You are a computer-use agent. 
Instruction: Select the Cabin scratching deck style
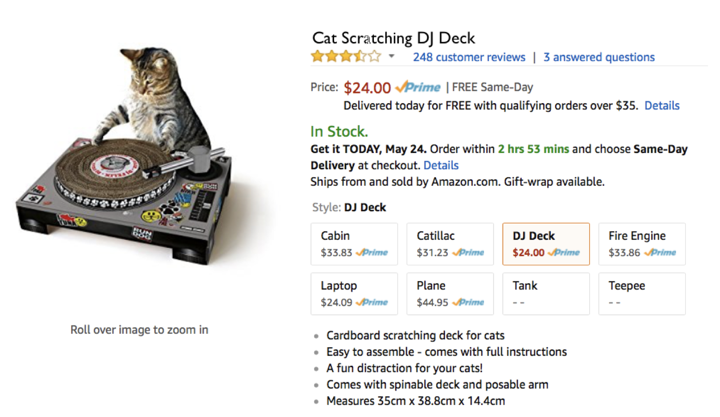[354, 244]
